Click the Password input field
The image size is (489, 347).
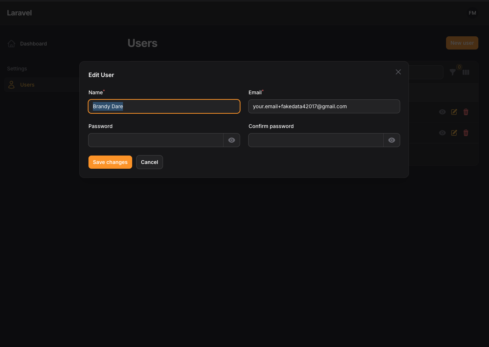tap(156, 140)
